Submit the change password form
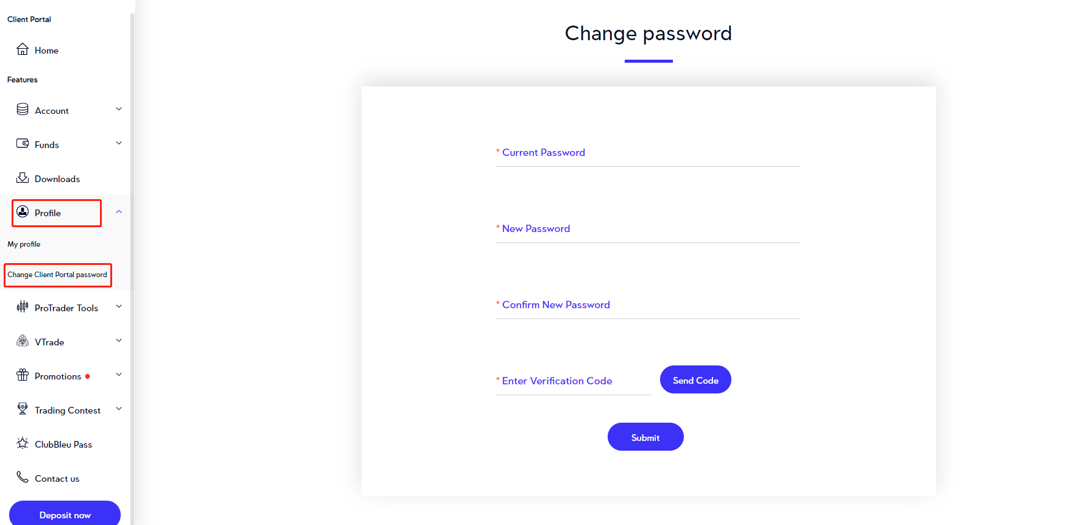This screenshot has height=525, width=1080. click(x=645, y=437)
